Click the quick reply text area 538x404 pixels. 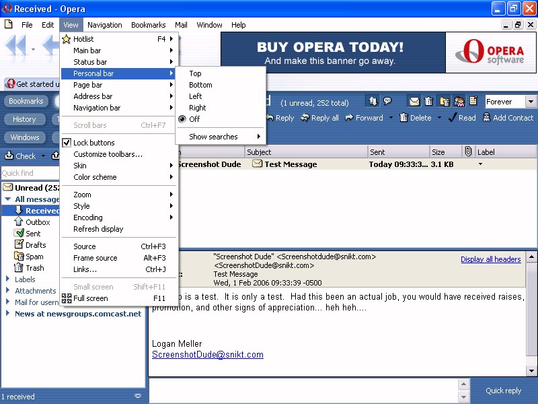click(x=303, y=391)
